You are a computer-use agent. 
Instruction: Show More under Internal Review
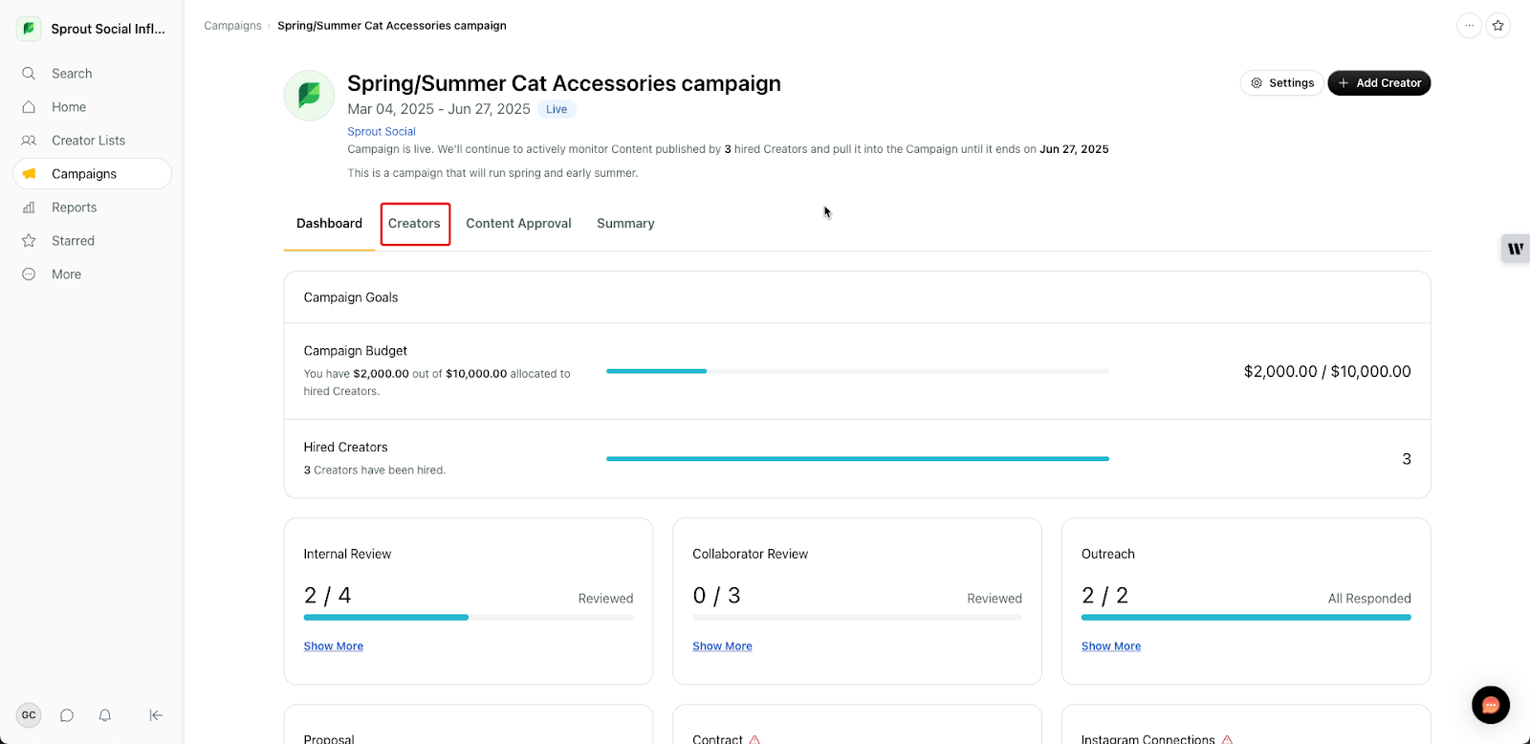[334, 646]
